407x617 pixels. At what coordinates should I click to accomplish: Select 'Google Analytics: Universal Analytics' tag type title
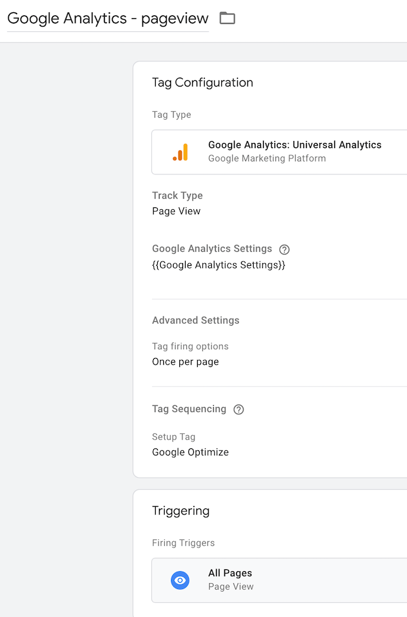(x=294, y=145)
